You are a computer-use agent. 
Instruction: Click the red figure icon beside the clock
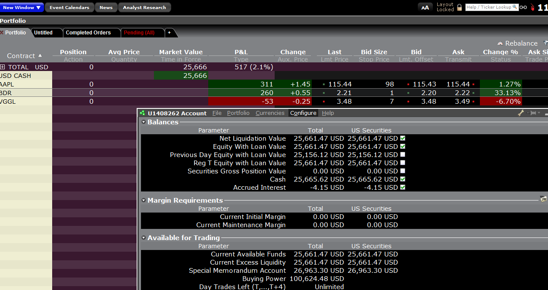pyautogui.click(x=533, y=7)
